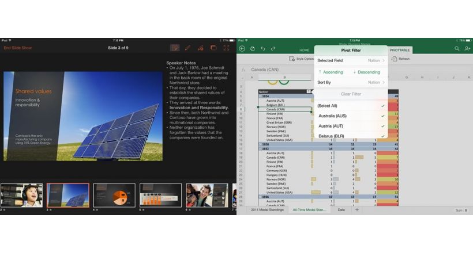Click the Speaker Notes heading
Screen dimensions: 473x253
[x=181, y=63]
